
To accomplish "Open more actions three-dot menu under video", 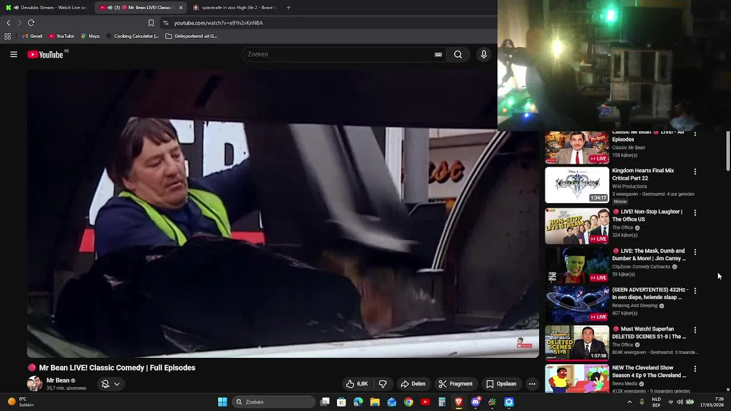I will [x=532, y=384].
